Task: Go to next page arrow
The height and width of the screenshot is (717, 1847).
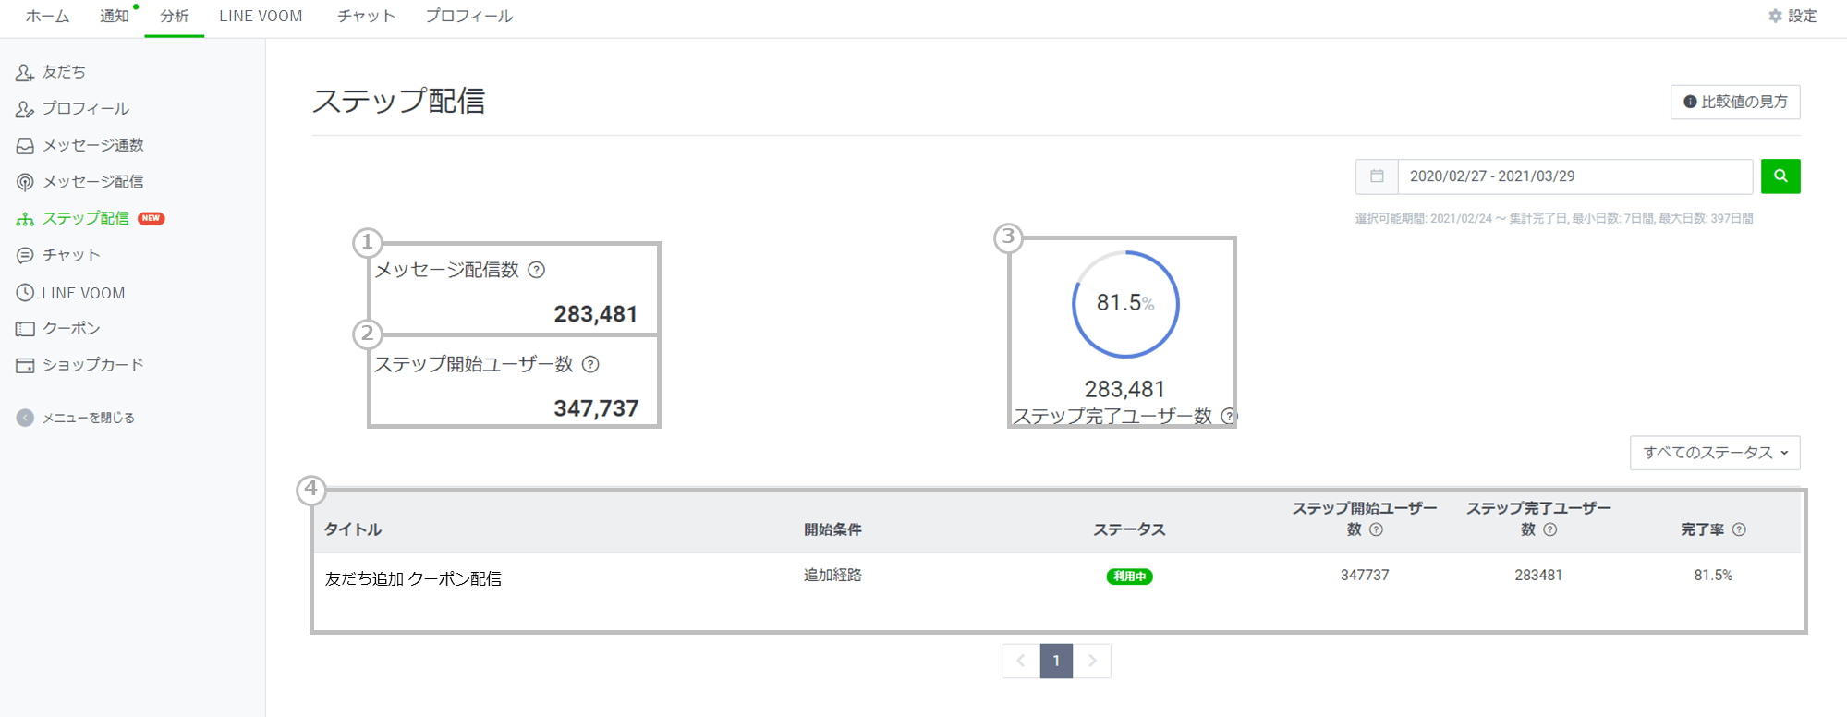Action: coord(1092,661)
